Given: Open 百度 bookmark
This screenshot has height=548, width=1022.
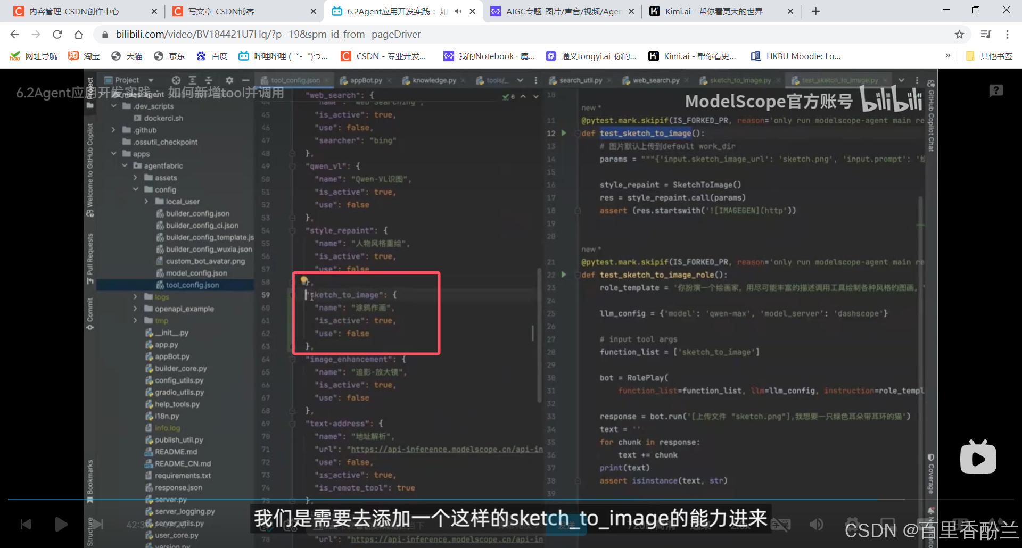Looking at the screenshot, I should point(212,56).
